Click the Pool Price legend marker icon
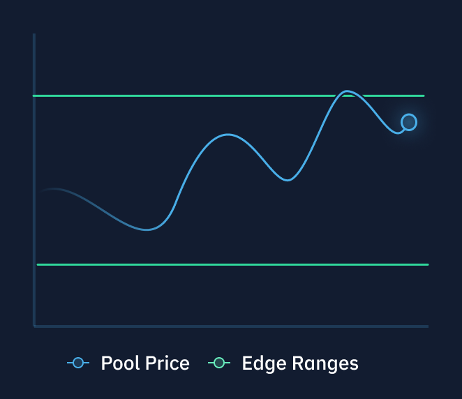This screenshot has width=462, height=399. [x=78, y=363]
